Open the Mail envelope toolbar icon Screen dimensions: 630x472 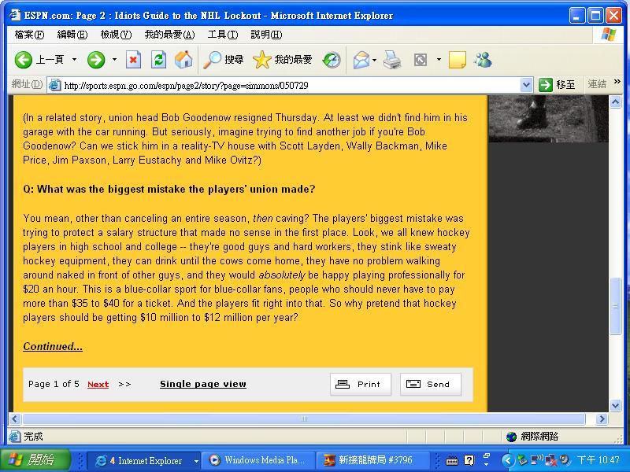(x=361, y=61)
